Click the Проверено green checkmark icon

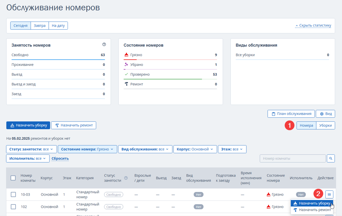pos(126,74)
